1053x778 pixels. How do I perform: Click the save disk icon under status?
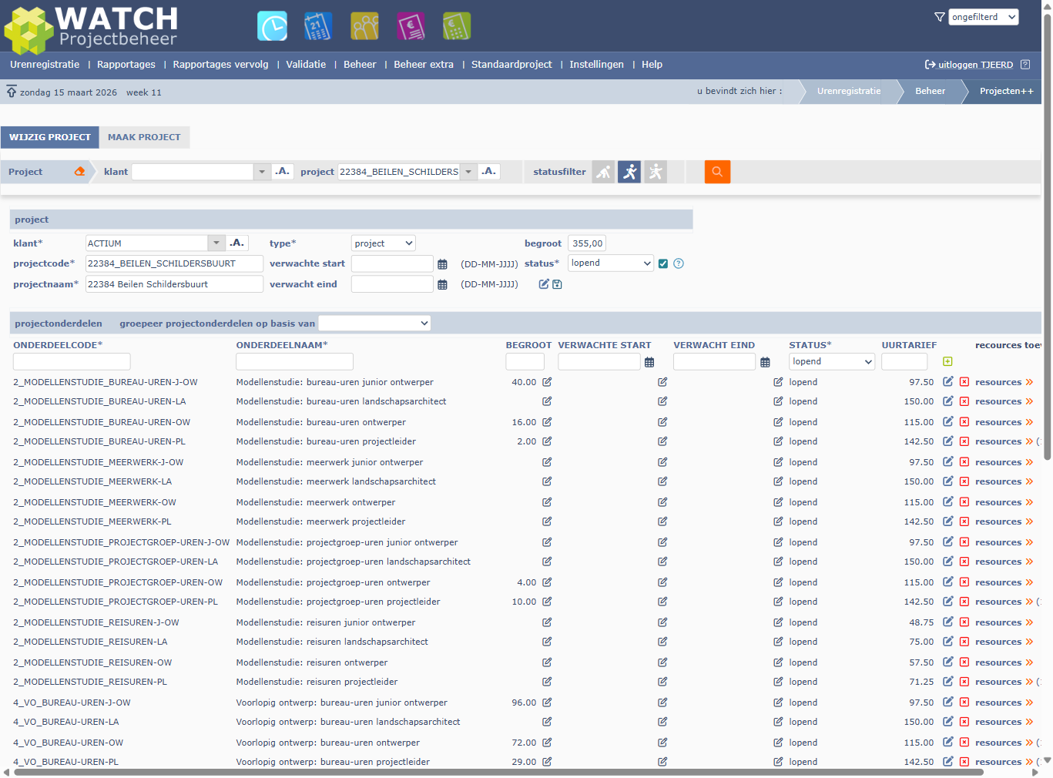coord(557,284)
